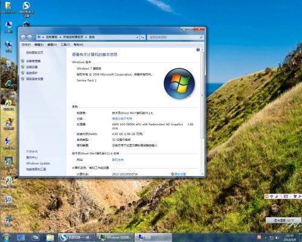
Task: Open Windows Explorer folder on taskbar
Action: click(50, 237)
